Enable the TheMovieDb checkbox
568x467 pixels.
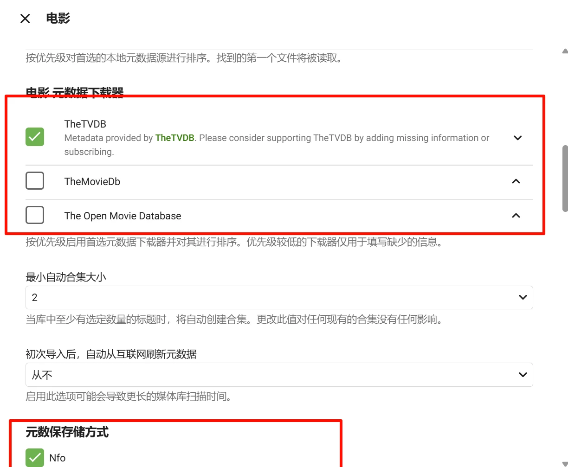pos(35,181)
